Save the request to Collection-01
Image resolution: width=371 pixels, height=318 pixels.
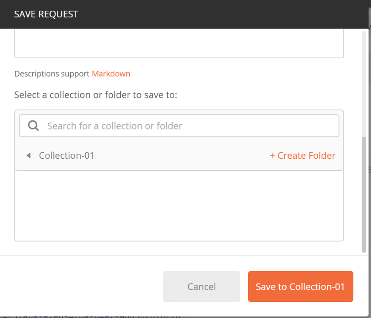[301, 286]
